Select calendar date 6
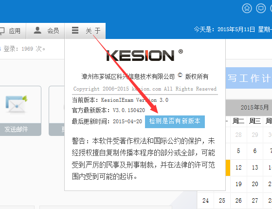 255,151
